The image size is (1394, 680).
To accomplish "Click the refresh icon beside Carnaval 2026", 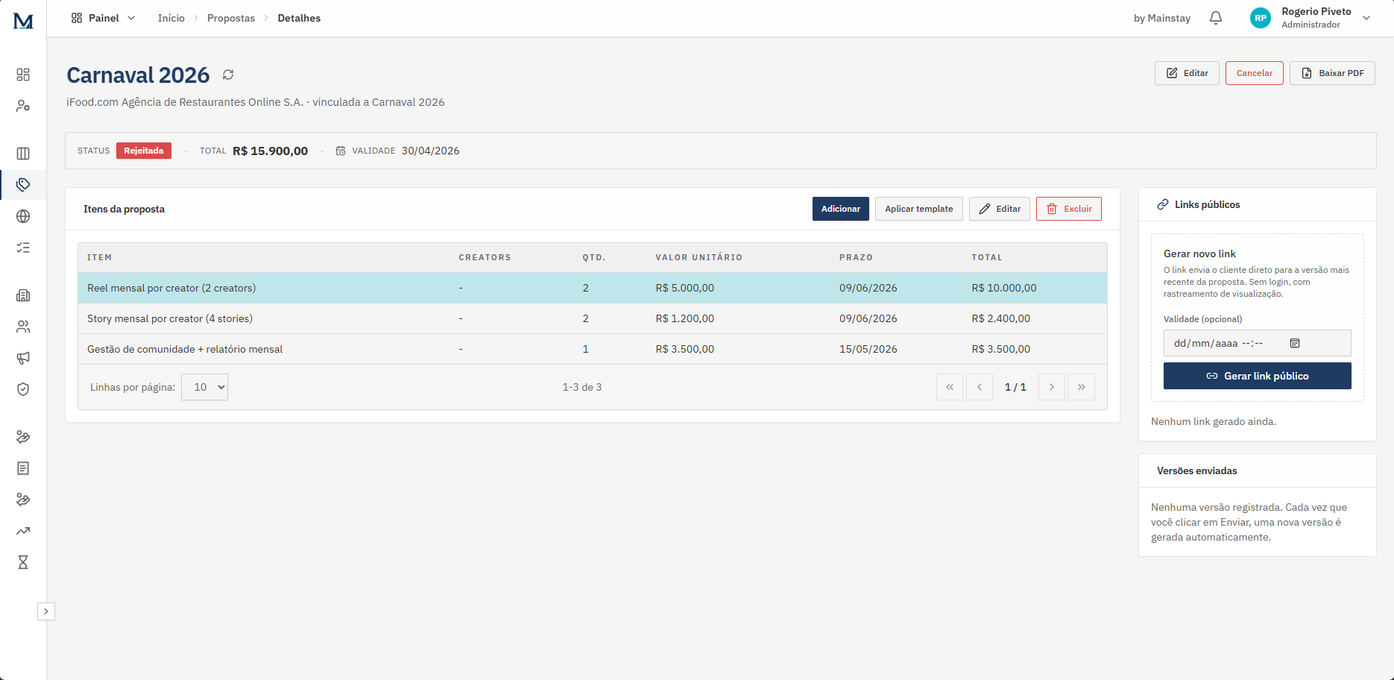I will click(x=228, y=75).
